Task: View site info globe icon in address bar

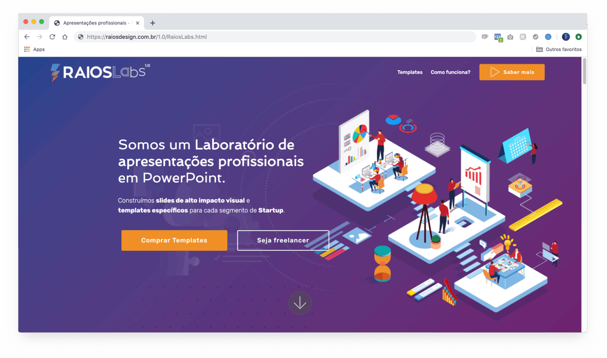Action: pyautogui.click(x=81, y=37)
